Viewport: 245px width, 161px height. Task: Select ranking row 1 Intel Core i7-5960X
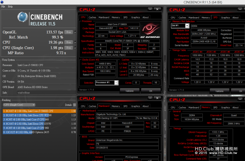(39, 111)
